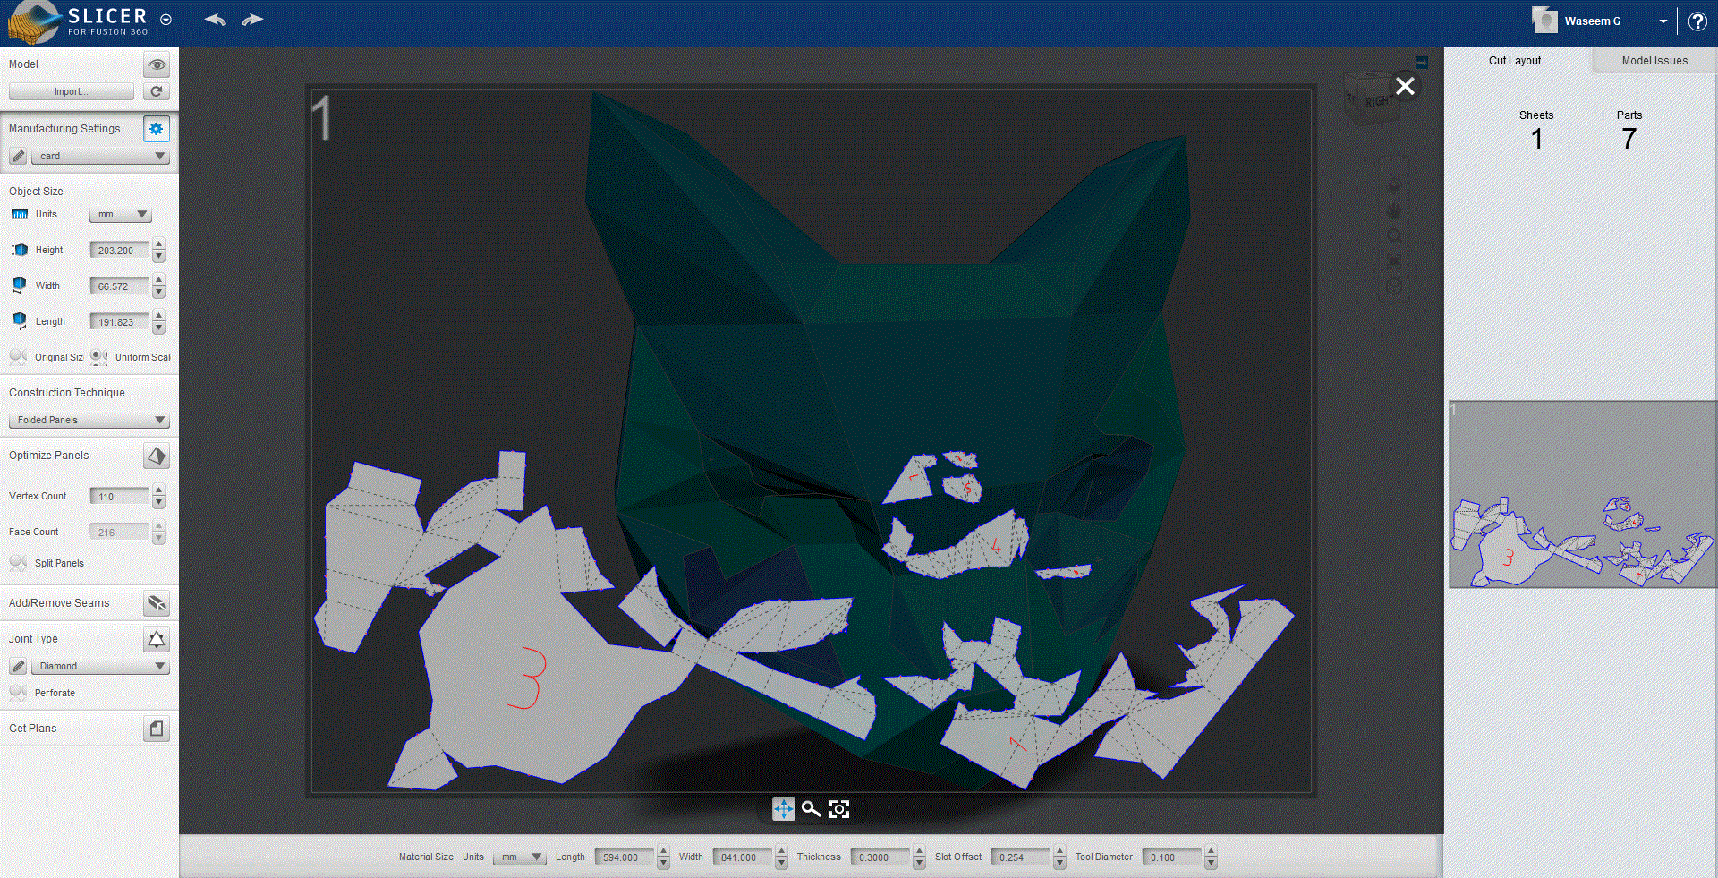This screenshot has height=878, width=1718.
Task: Toggle the Split Panels switch
Action: [x=18, y=563]
